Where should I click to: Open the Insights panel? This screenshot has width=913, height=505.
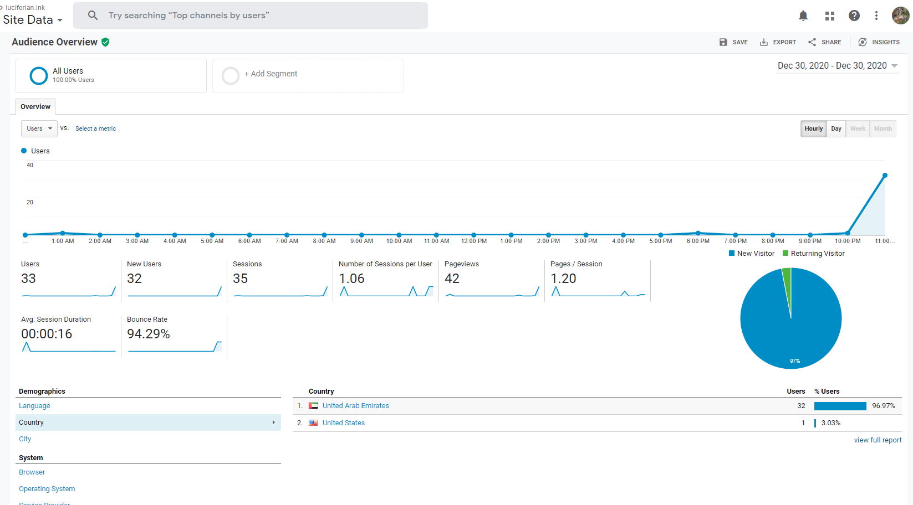pyautogui.click(x=879, y=42)
